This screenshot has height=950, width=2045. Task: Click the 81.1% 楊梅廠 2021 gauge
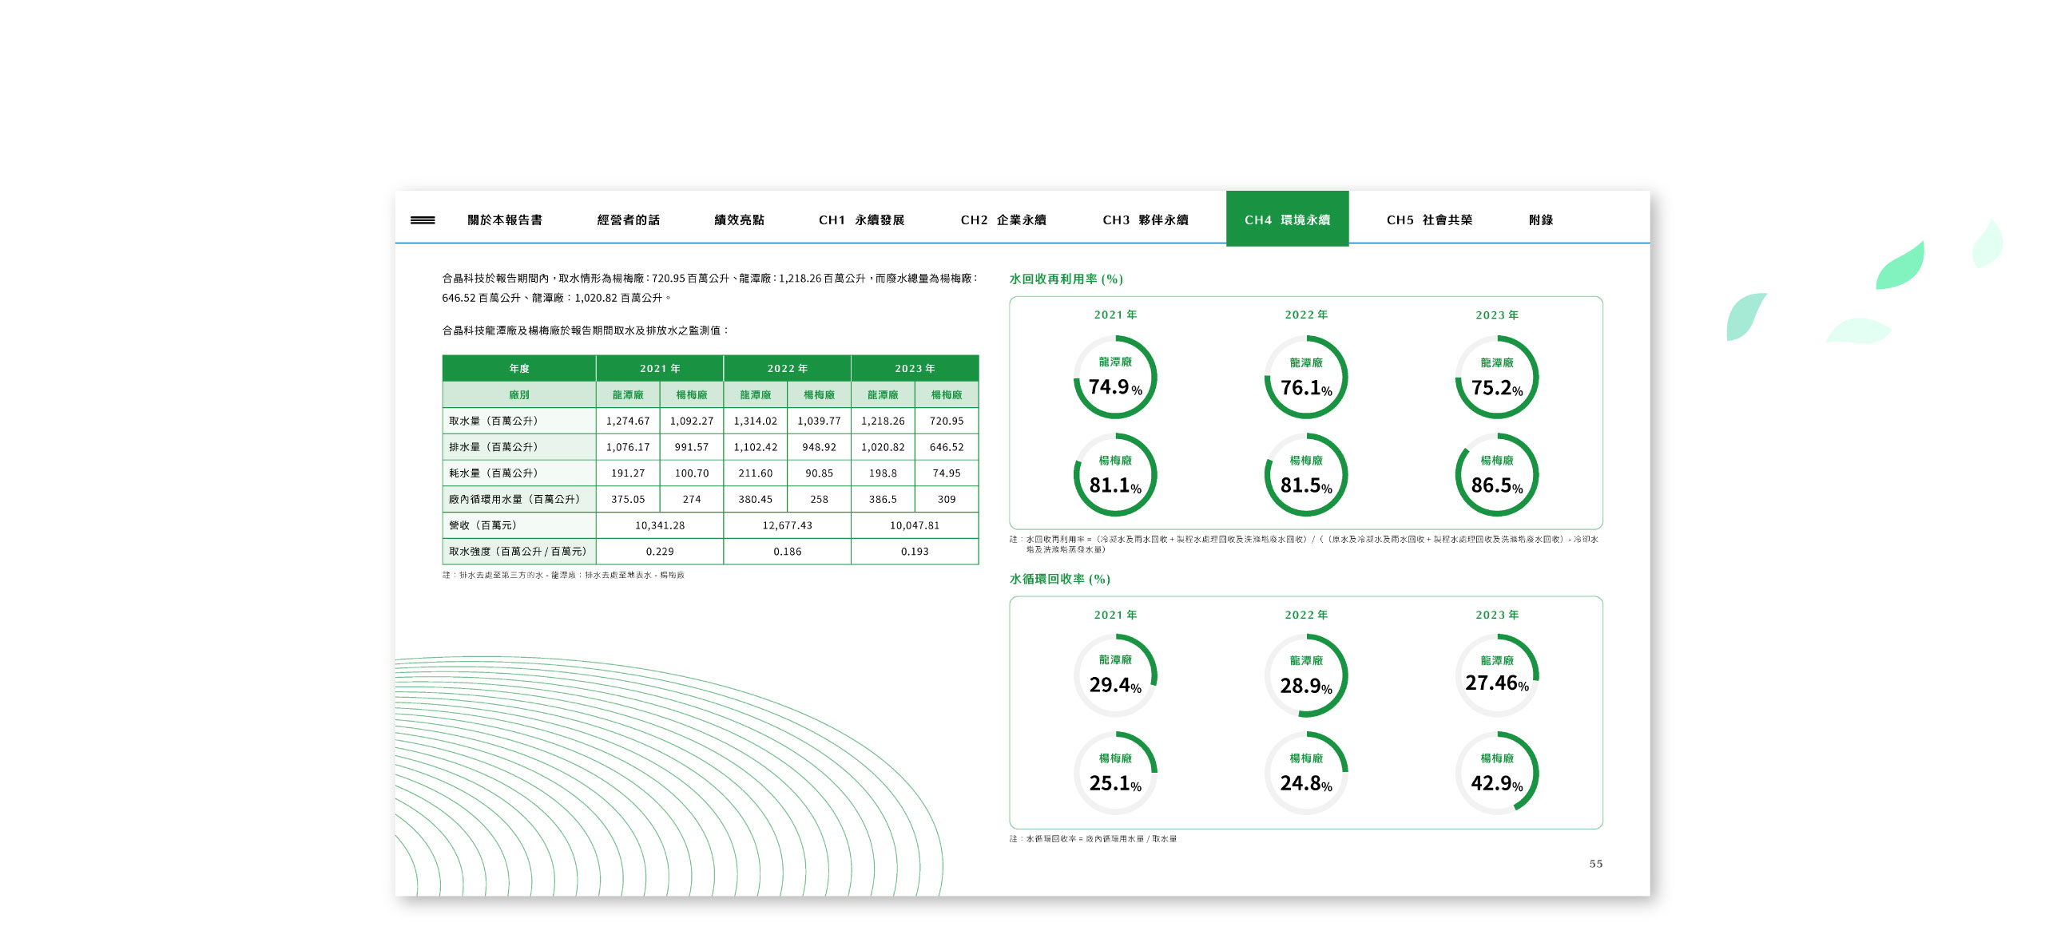point(1115,476)
